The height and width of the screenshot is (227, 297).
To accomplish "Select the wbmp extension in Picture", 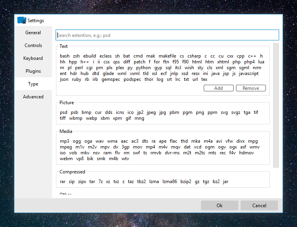I will coord(75,118).
